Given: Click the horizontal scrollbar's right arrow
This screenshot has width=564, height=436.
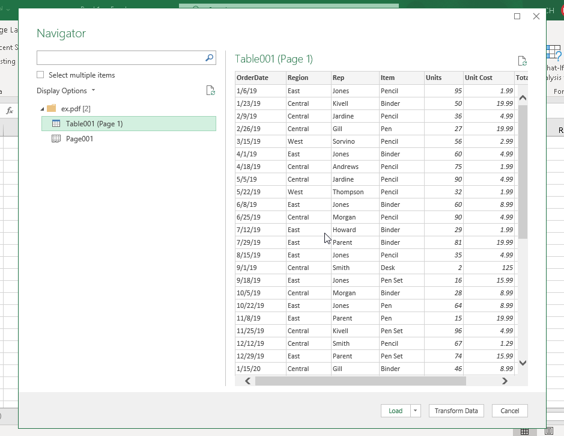Looking at the screenshot, I should point(504,381).
